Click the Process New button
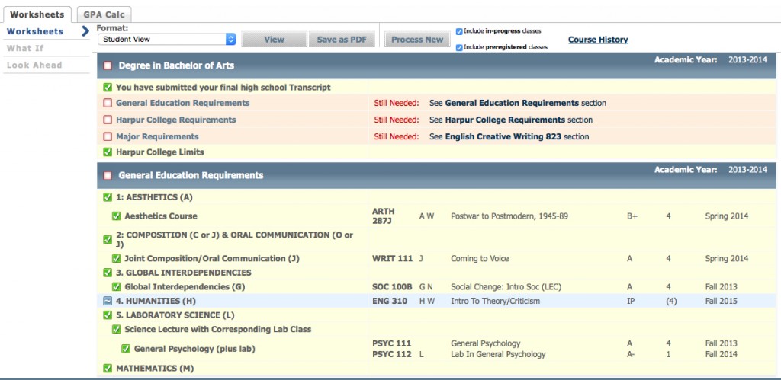 pos(417,40)
